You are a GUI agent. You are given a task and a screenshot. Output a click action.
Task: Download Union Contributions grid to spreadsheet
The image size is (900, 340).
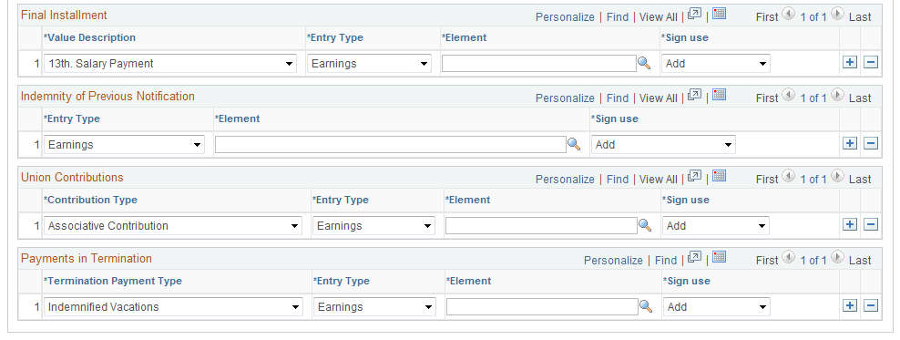pos(720,176)
